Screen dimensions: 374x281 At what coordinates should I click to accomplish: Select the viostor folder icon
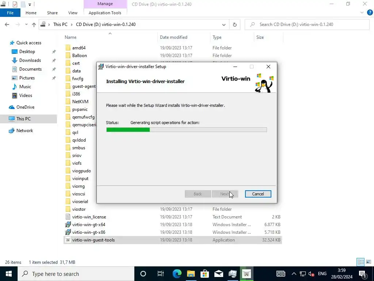(x=68, y=209)
